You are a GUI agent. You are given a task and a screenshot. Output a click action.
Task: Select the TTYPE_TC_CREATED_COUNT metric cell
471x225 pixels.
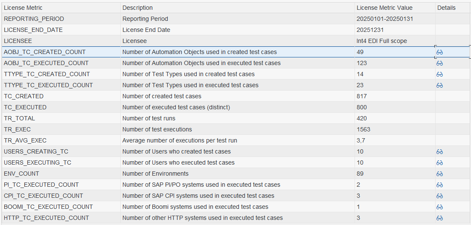[x=61, y=74]
